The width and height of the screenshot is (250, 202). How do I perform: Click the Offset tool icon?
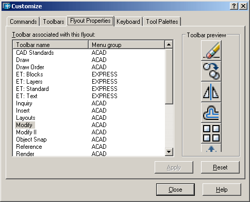point(211,113)
